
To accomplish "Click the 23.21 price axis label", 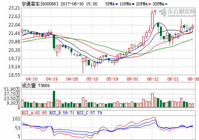I will click(x=14, y=8).
